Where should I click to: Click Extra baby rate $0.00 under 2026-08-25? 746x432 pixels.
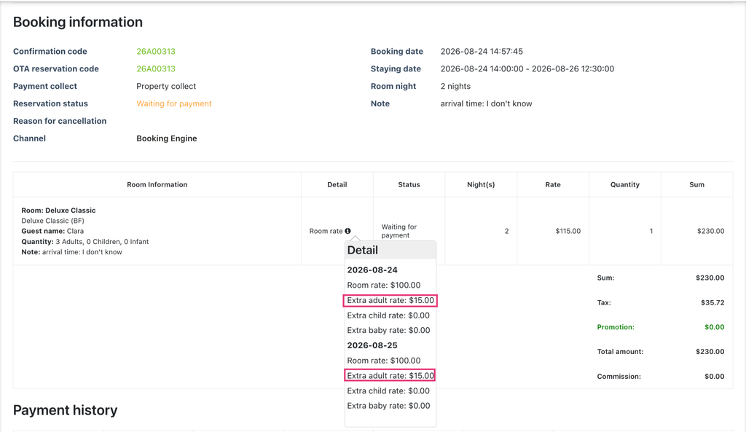tap(389, 406)
